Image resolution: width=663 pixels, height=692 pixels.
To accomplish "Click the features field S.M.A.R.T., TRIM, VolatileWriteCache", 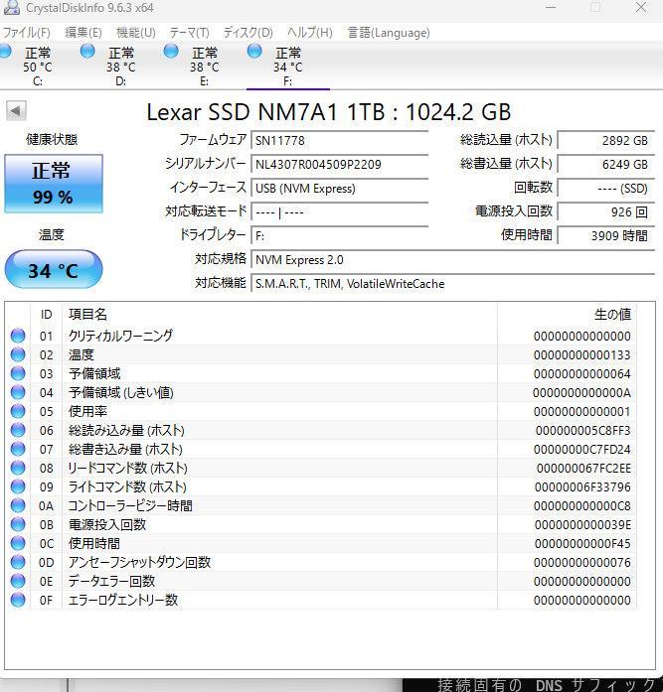I will click(x=452, y=284).
